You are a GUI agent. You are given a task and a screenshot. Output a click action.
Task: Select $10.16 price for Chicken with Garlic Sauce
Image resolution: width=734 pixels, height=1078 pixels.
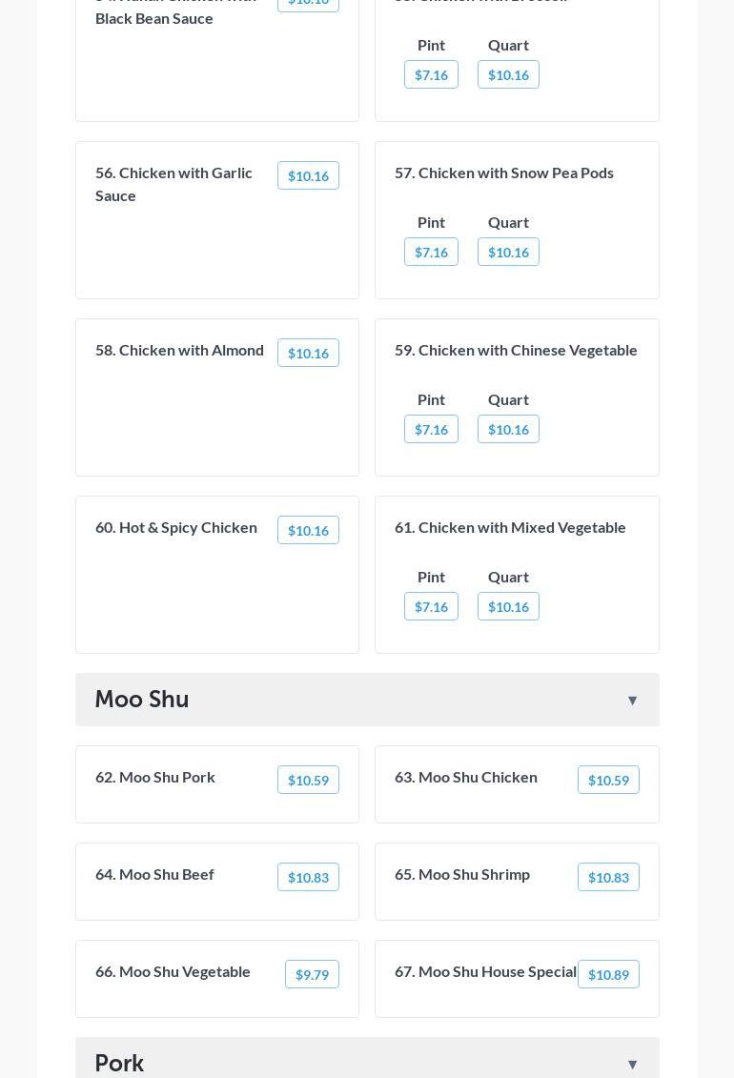tap(308, 176)
